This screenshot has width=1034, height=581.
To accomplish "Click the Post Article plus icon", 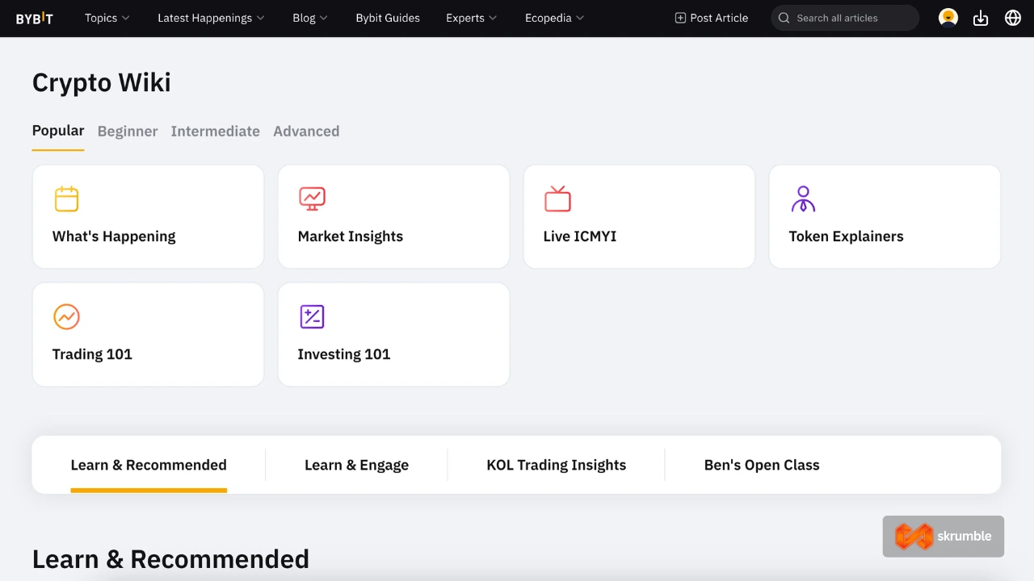I will click(680, 18).
